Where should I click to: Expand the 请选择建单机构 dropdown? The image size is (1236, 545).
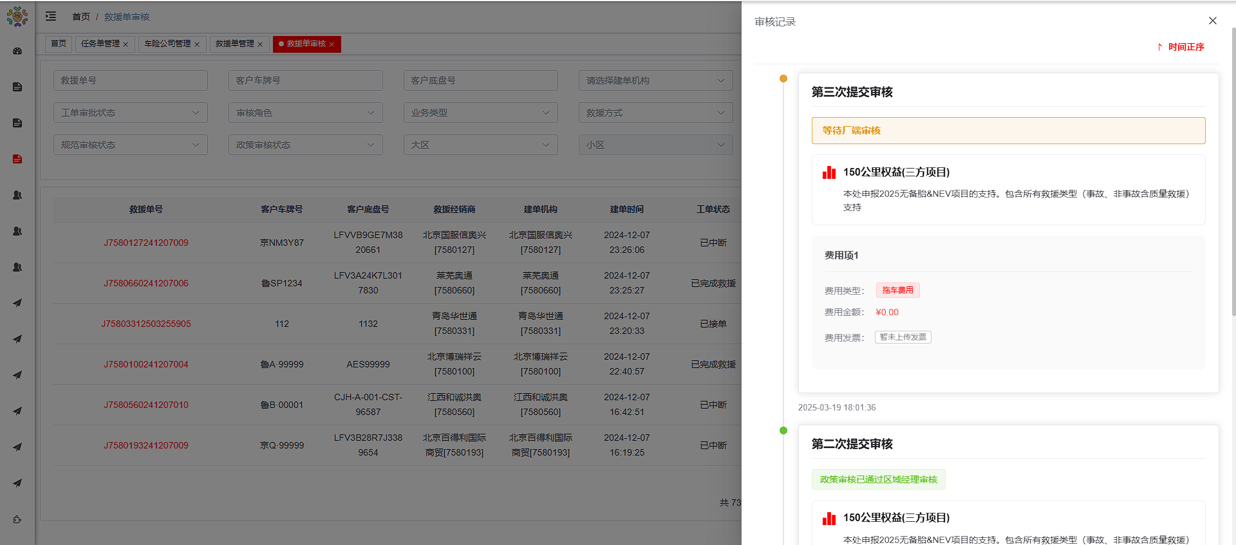pyautogui.click(x=655, y=80)
